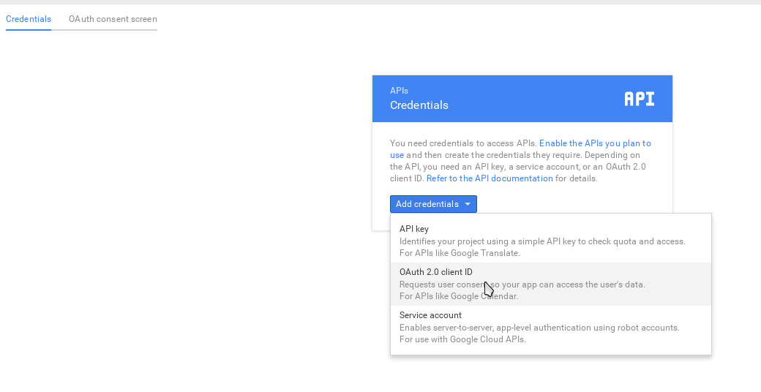The height and width of the screenshot is (392, 761).
Task: Open the Add credentials dropdown
Action: (x=433, y=204)
